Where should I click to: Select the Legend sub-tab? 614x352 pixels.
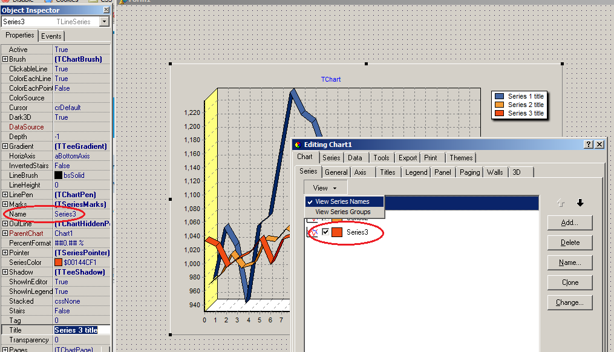click(416, 172)
